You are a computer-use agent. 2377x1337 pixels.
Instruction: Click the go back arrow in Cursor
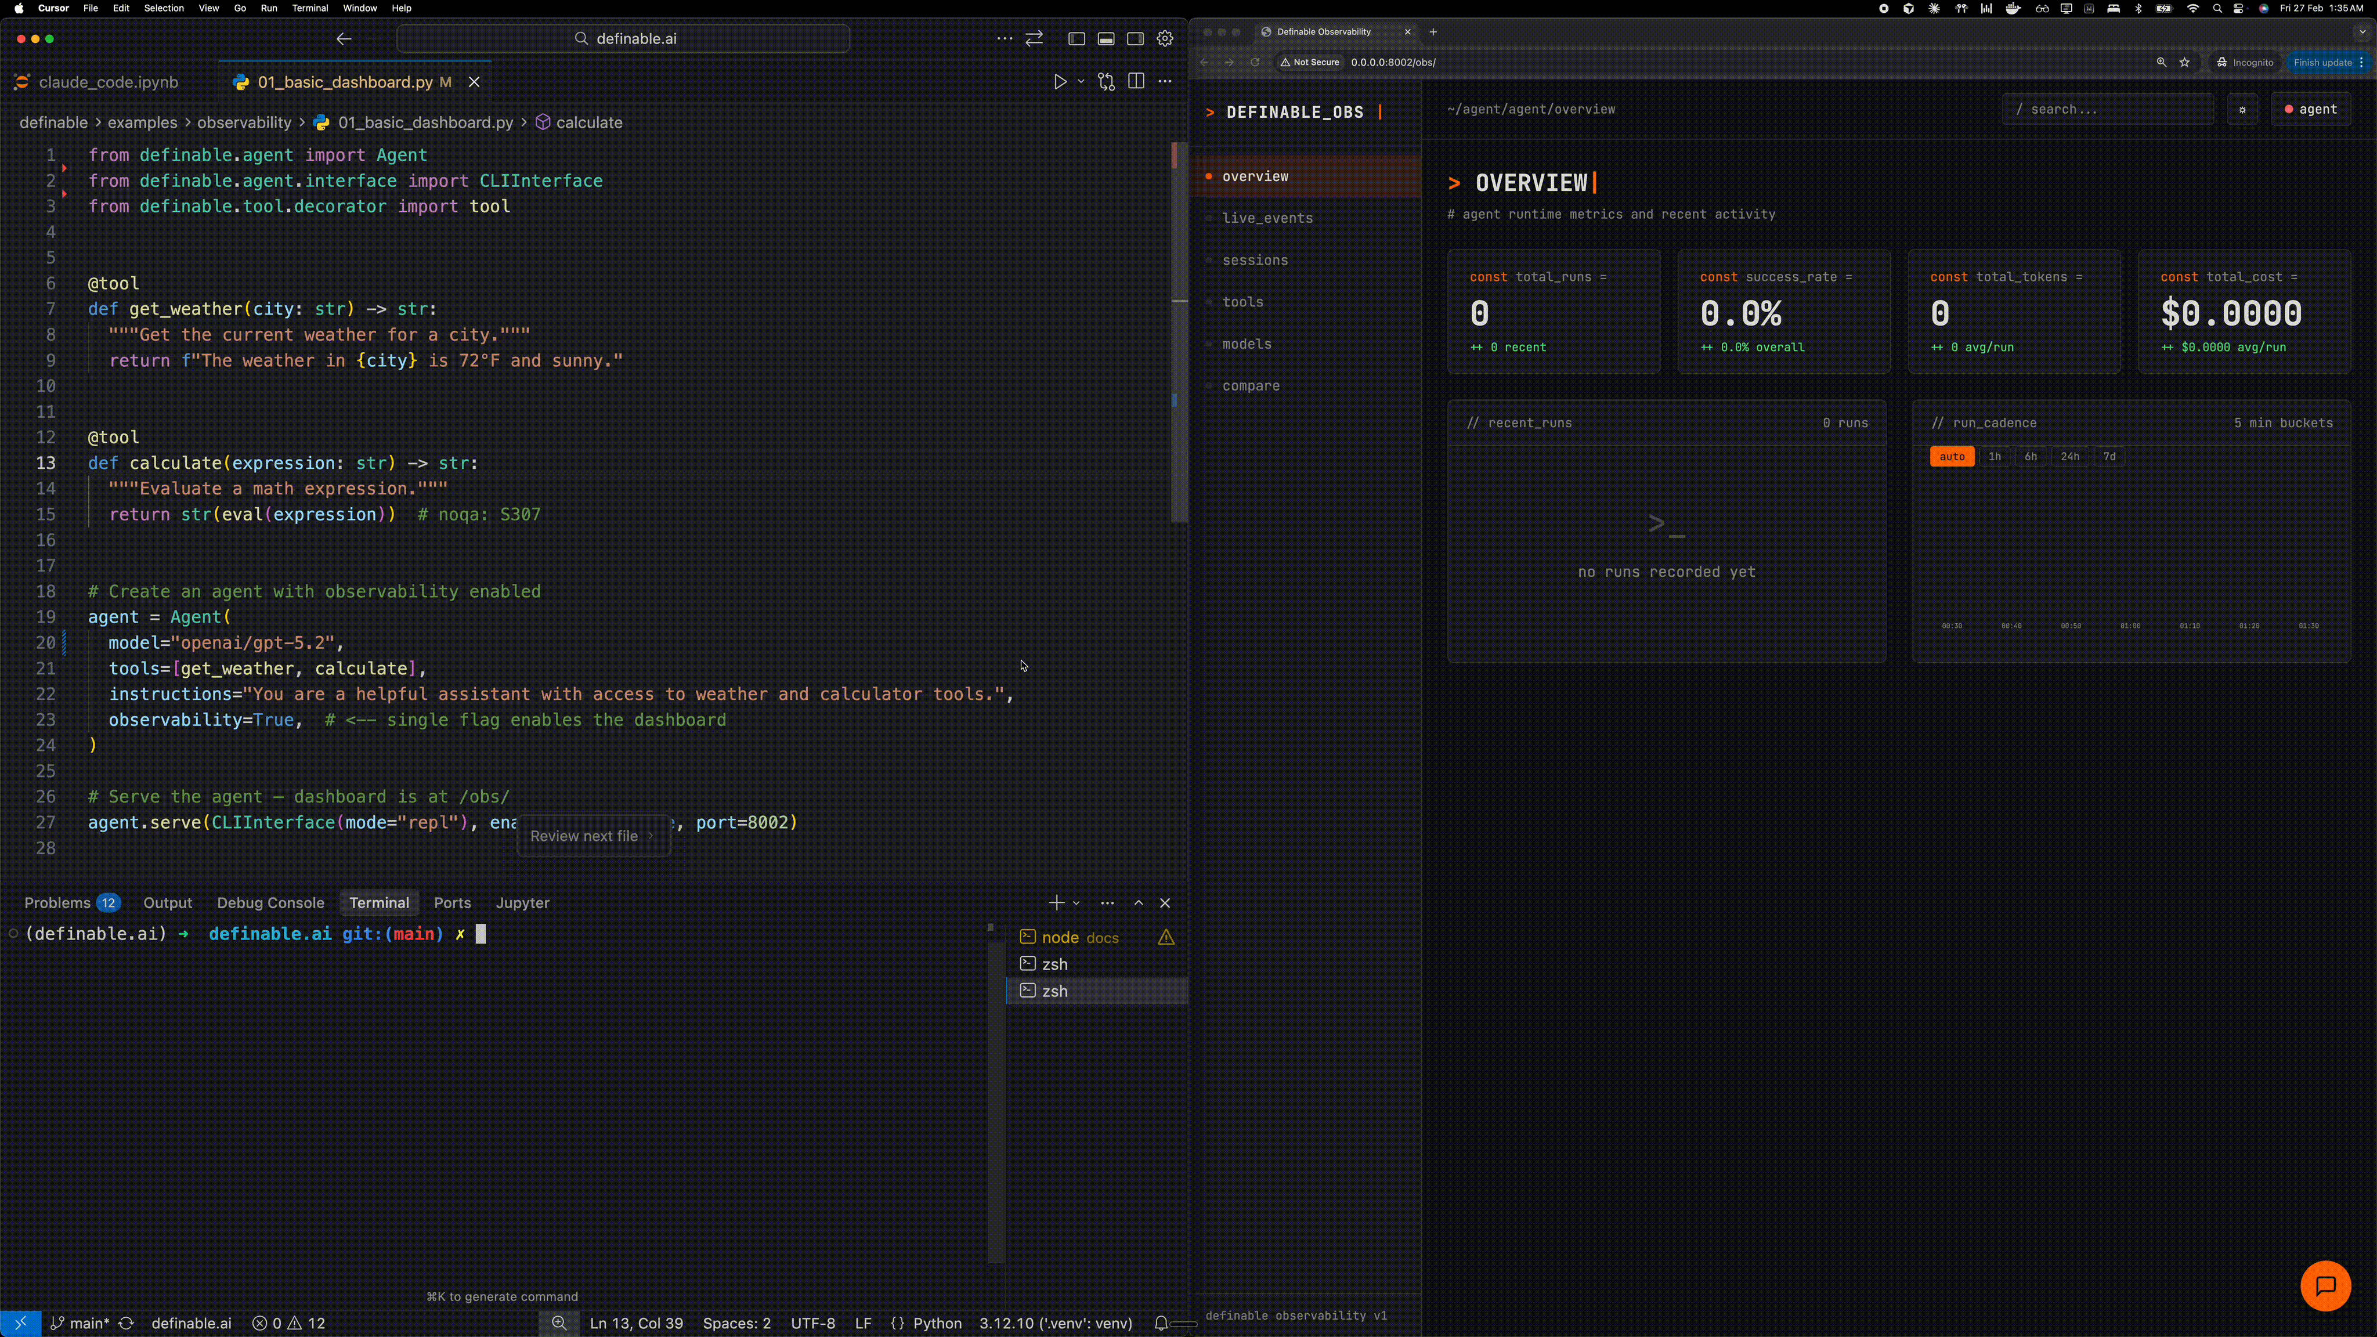point(344,39)
